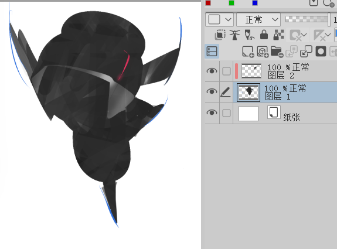337x249 pixels.
Task: Open the palette color dropdown
Action: coord(219,20)
